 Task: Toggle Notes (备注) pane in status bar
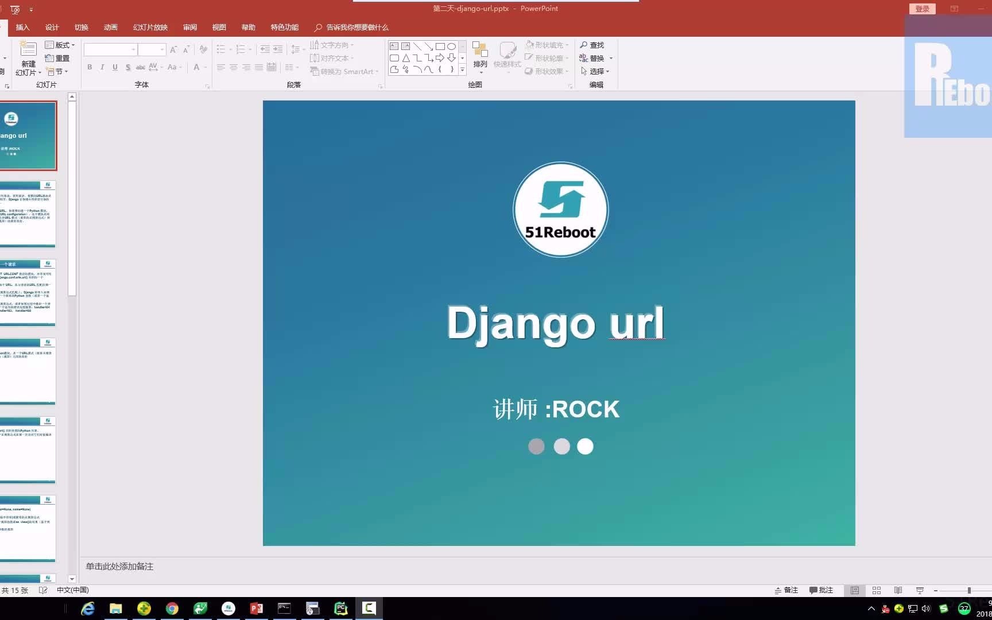(x=786, y=590)
